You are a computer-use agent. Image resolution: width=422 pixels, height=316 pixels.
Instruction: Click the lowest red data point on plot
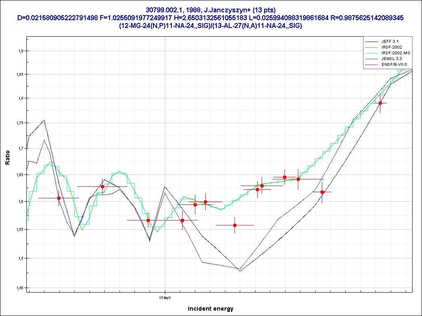(x=235, y=225)
